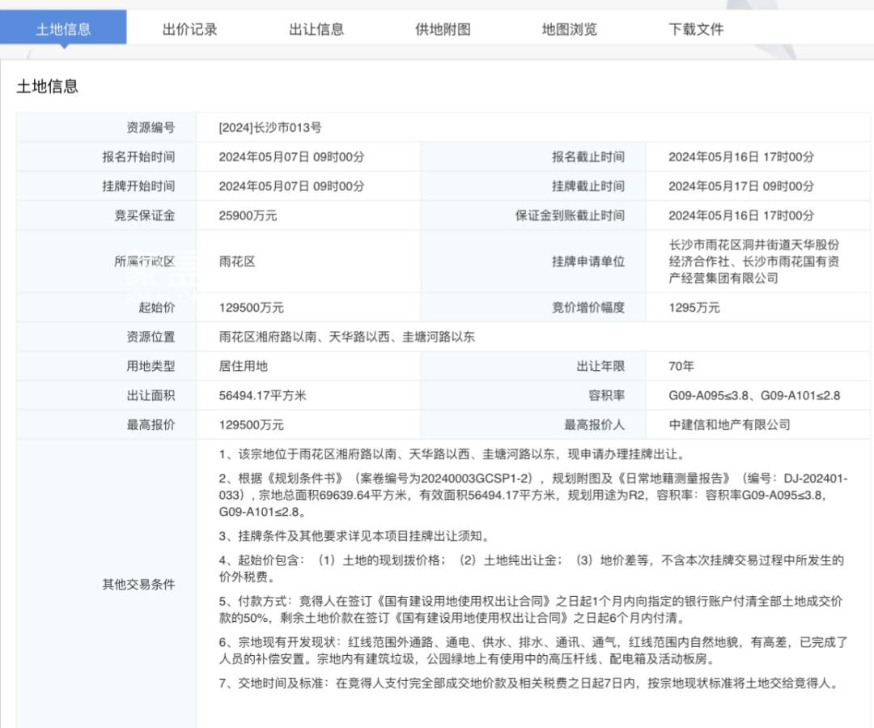Click the area value 56494.17平方米
Screen dimensions: 874x728
(262, 395)
